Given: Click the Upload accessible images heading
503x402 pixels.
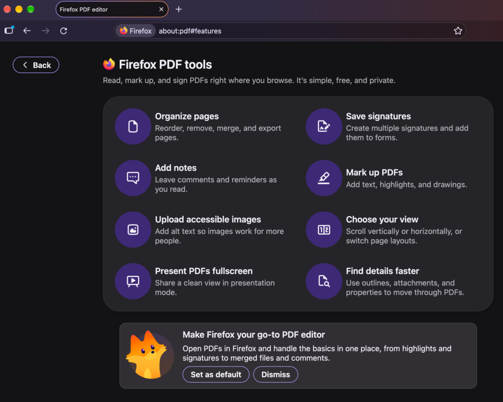Looking at the screenshot, I should coord(208,220).
